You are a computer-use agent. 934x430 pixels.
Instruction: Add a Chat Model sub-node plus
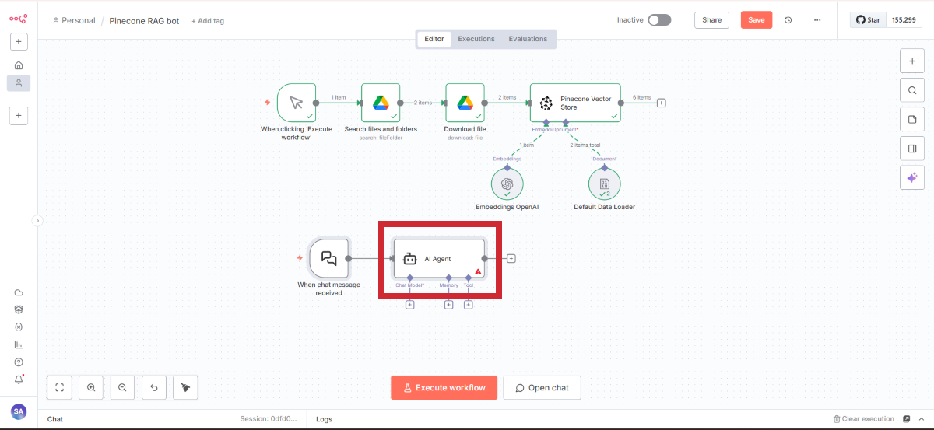coord(410,305)
